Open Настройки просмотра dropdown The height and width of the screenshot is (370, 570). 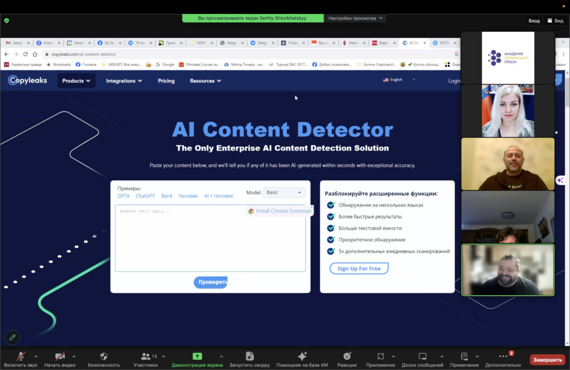click(x=355, y=18)
